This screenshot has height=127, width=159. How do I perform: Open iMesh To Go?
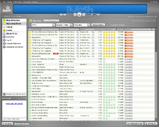coord(14,34)
